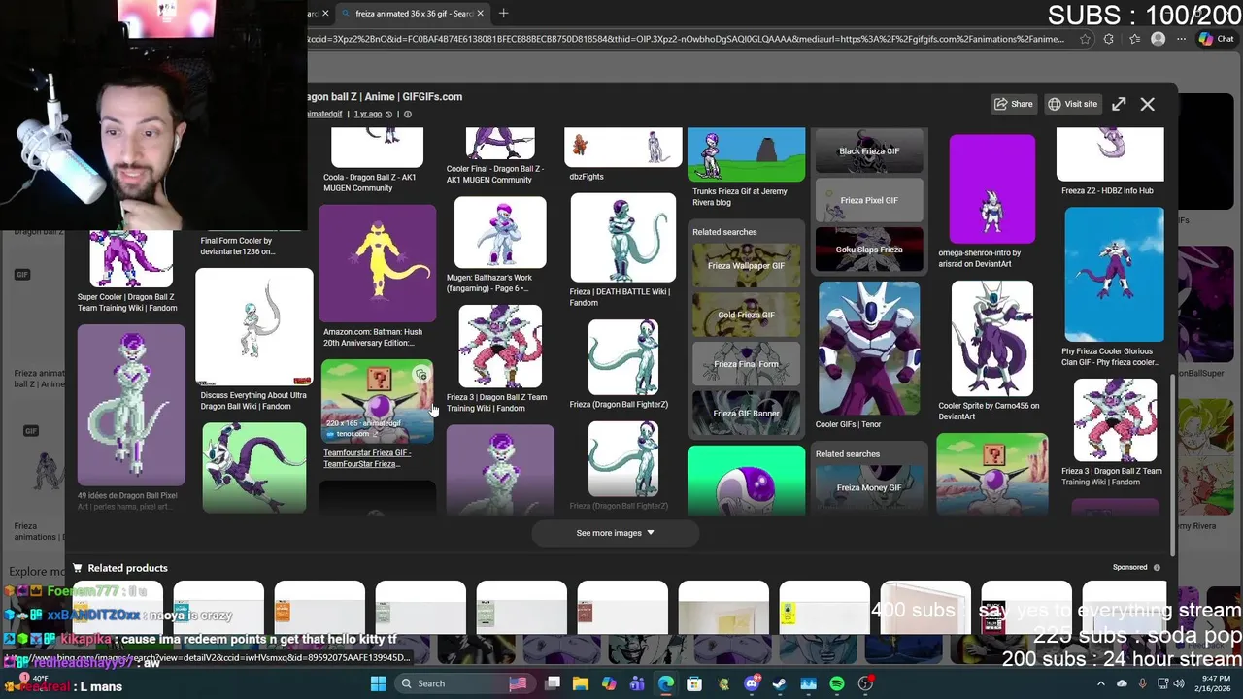Open omega-shenron-intro purple thumbnail
This screenshot has width=1243, height=699.
(991, 188)
